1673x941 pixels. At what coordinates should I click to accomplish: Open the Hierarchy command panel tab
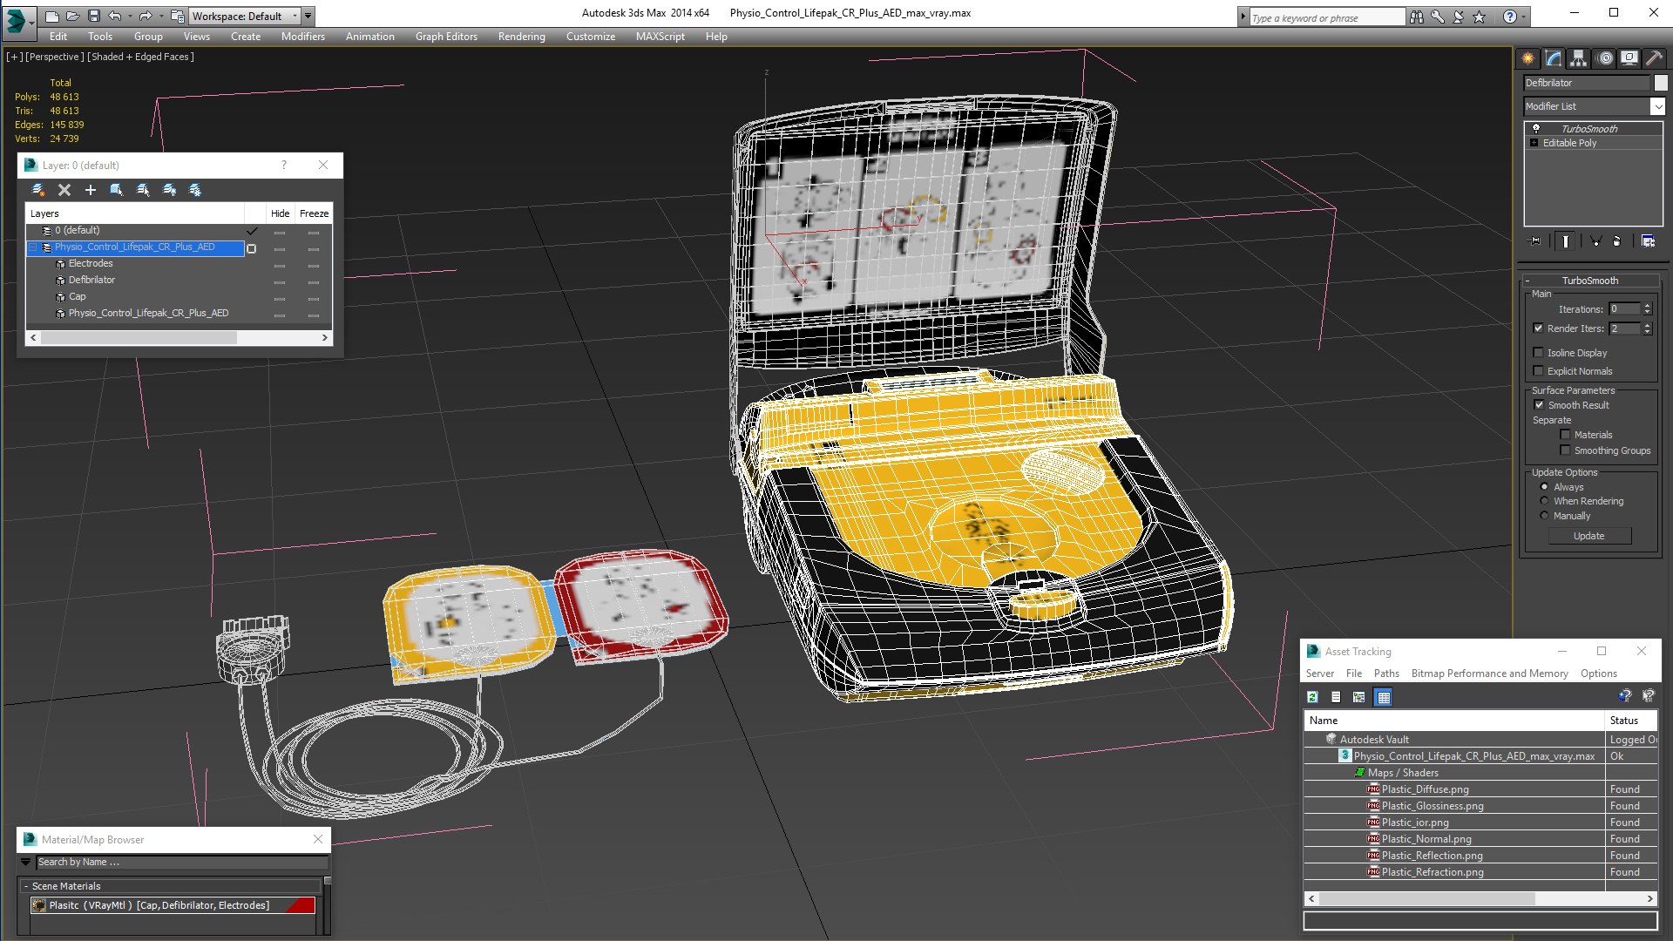(1579, 58)
